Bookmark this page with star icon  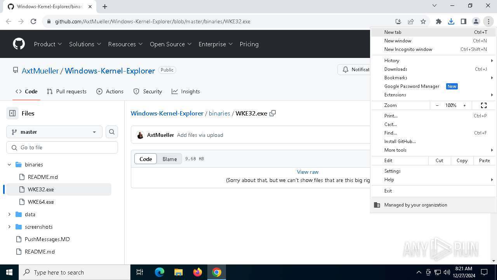(423, 21)
